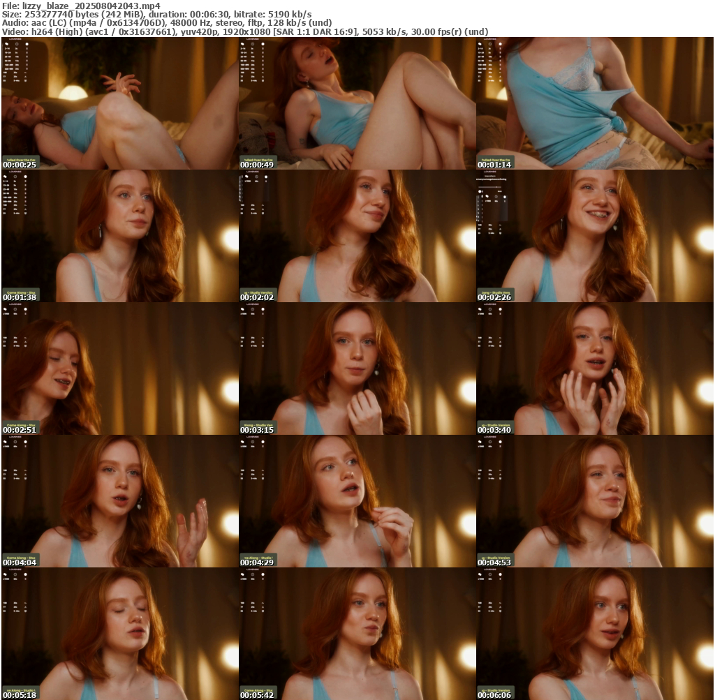Click the Size and duration header line
715x700 pixels.
157,14
